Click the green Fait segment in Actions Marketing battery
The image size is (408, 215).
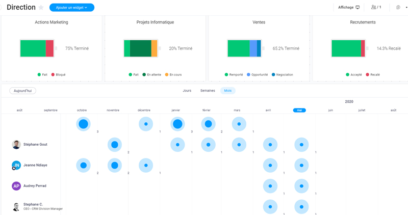pos(33,48)
